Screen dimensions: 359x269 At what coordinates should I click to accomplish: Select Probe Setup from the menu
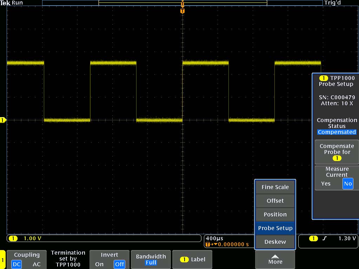[275, 228]
